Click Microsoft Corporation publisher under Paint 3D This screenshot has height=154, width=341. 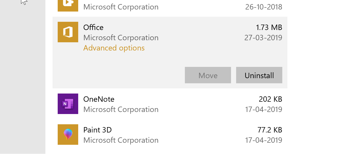pyautogui.click(x=121, y=140)
